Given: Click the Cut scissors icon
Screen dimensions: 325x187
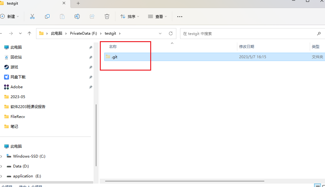Looking at the screenshot, I should point(32,16).
